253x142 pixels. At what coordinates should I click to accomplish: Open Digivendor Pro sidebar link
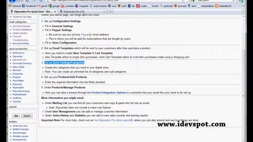19,60
